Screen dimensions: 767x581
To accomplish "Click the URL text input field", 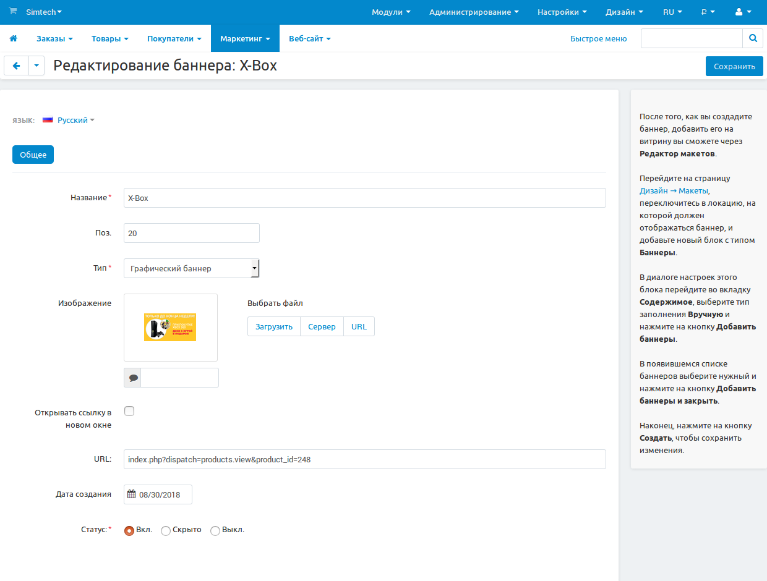I will tap(364, 459).
